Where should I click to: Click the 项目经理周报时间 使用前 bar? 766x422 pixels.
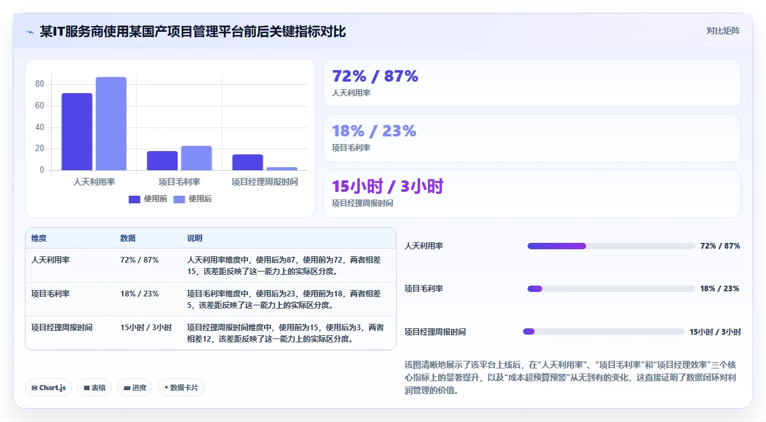247,163
